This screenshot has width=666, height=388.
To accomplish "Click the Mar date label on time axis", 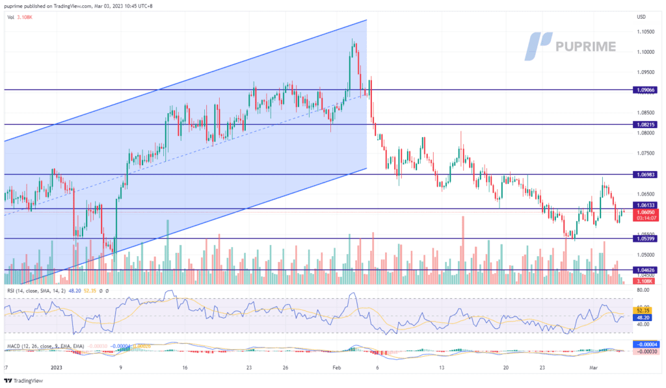I will [x=594, y=368].
